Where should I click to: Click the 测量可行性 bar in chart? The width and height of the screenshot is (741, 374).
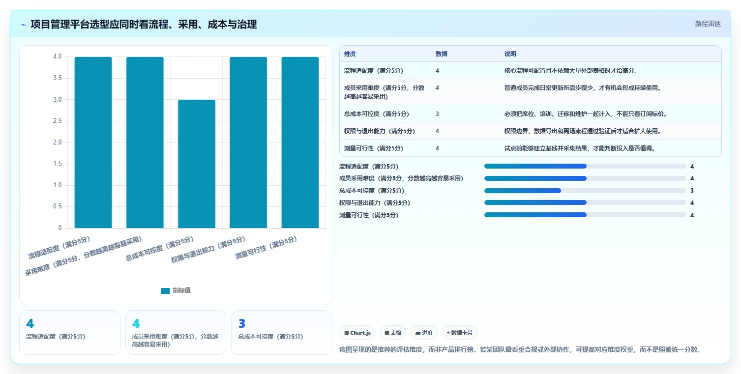300,143
